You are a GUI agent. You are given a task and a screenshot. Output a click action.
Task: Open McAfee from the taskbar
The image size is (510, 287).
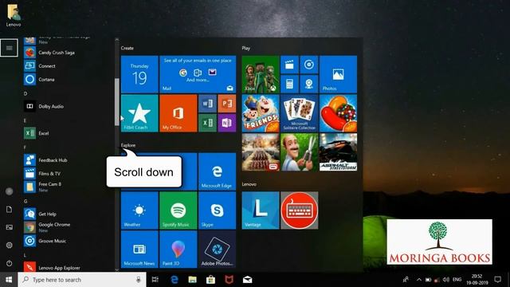(229, 280)
